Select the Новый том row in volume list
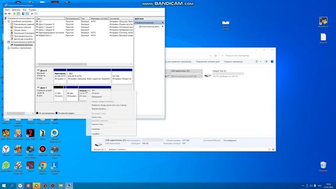Image resolution: width=336 pixels, height=189 pixels. pos(84,36)
